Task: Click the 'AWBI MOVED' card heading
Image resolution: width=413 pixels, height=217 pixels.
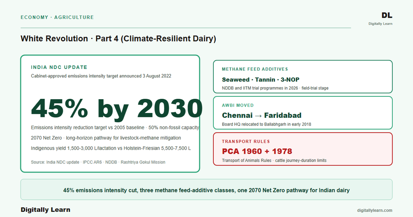Action: (x=238, y=105)
